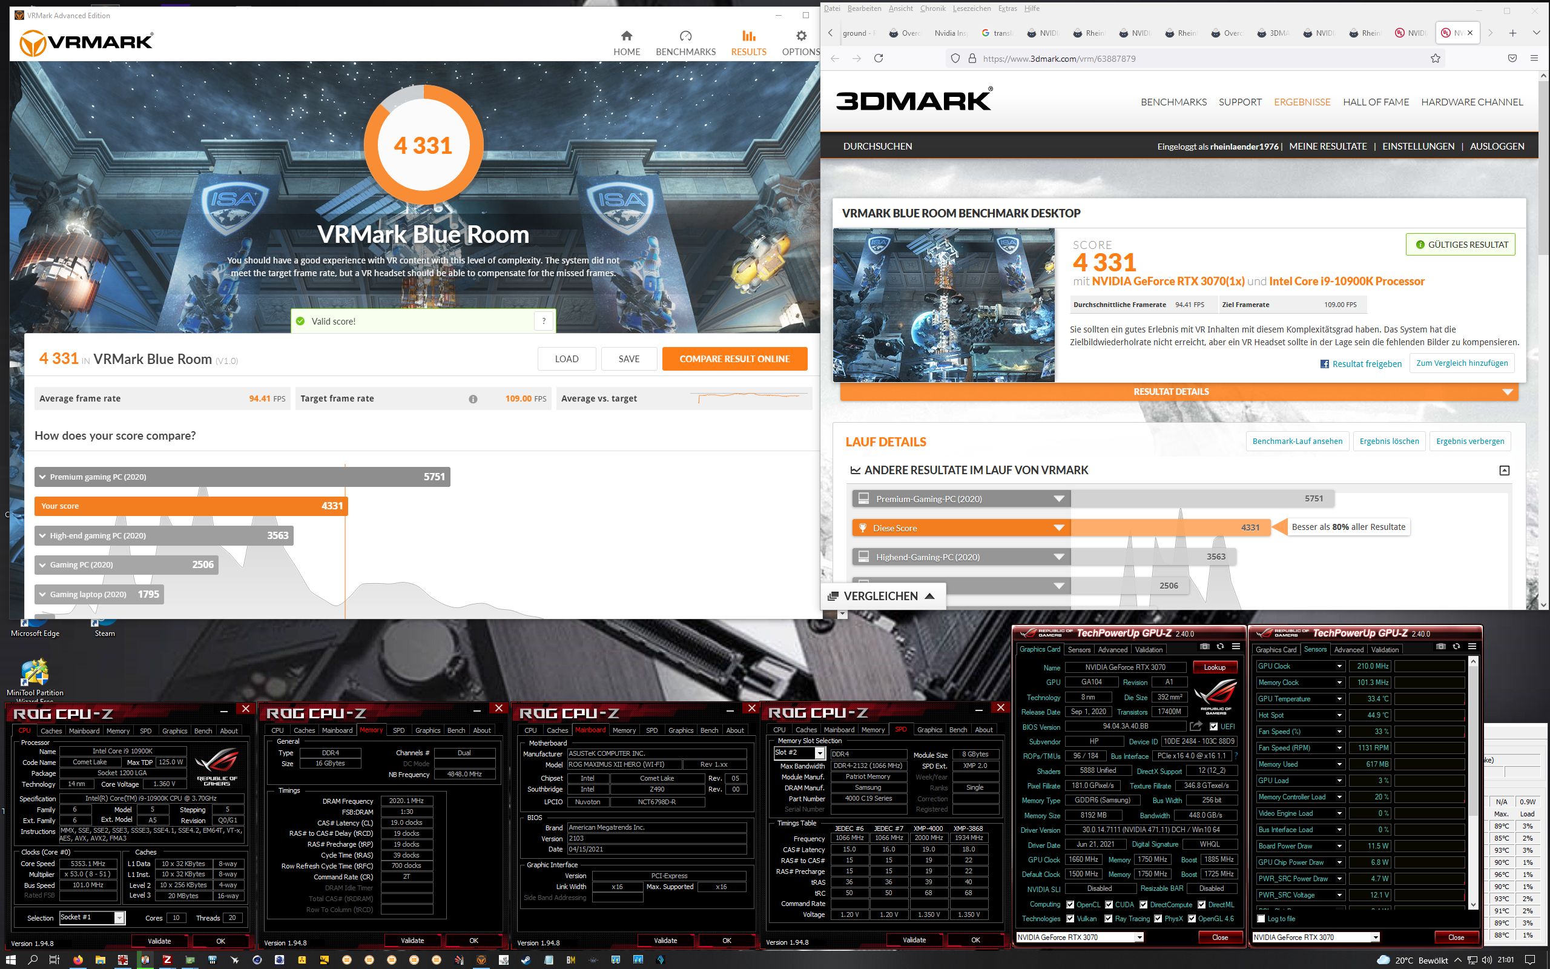Switch to Sensors tab in left GPU-Z window
Screen dimensions: 1550x969
coord(1079,649)
